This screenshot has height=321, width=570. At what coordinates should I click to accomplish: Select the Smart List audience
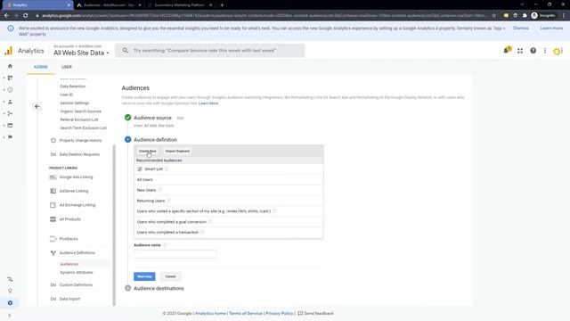point(228,169)
